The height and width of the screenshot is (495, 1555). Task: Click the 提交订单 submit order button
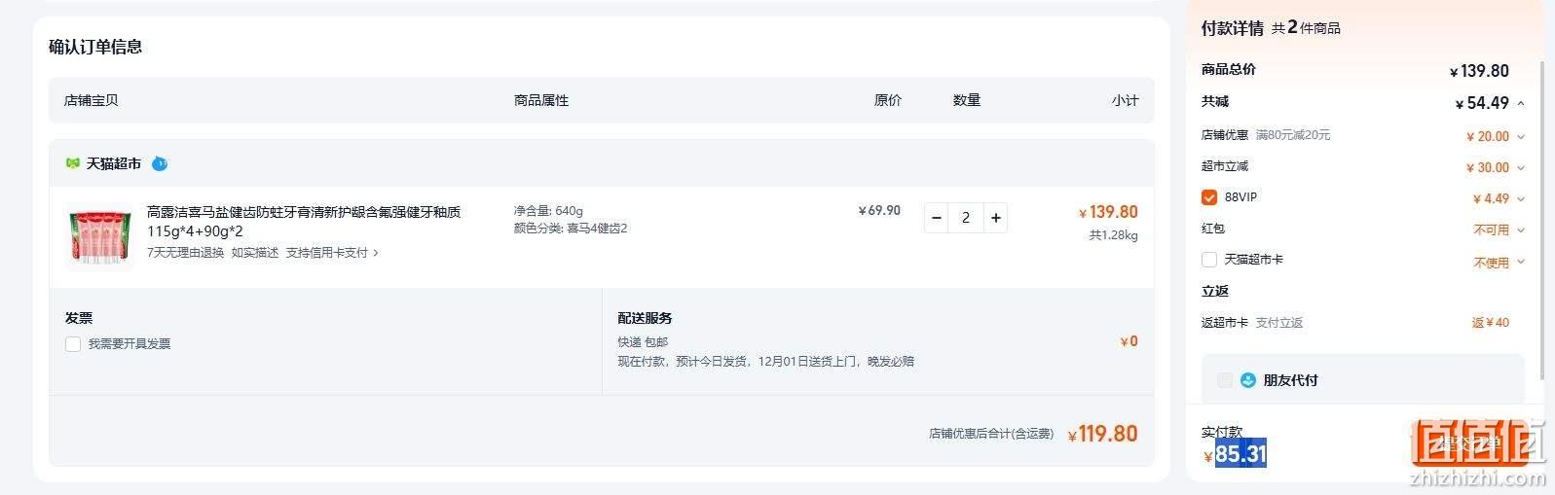1468,442
